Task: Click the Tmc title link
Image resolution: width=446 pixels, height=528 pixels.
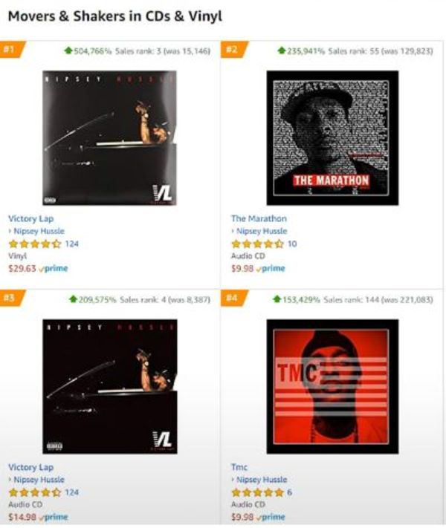Action: click(239, 467)
